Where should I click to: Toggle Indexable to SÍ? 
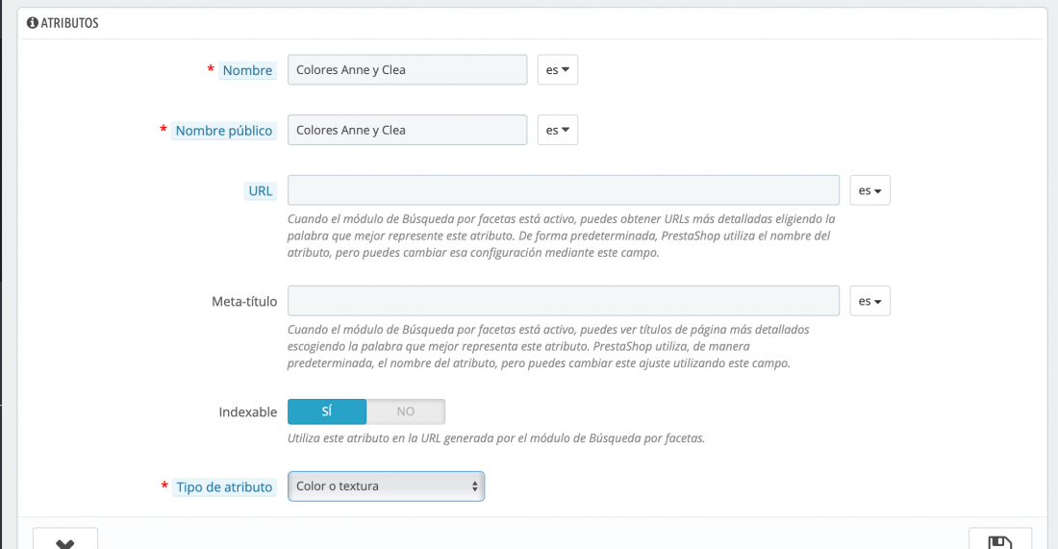[x=327, y=412]
